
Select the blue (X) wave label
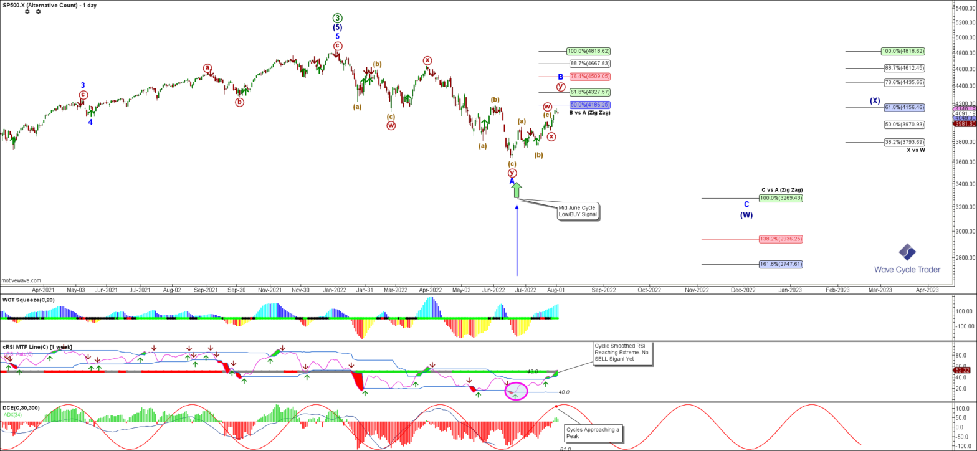pyautogui.click(x=875, y=101)
